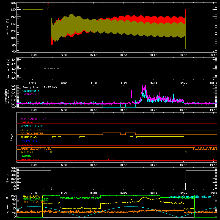This screenshot has width=220, height=220.
Task: Click the 'Normalized modulation' axis title
Action: [7, 96]
